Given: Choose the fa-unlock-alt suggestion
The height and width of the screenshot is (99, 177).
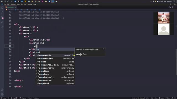Looking at the screenshot, I should 55,77.
